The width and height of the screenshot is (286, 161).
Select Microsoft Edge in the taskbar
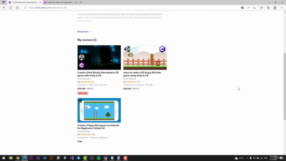point(25,158)
